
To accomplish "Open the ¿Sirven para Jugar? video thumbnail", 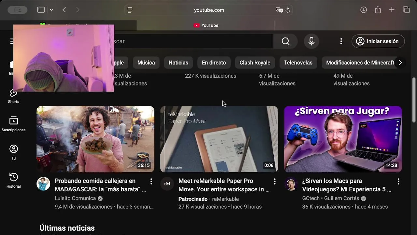I will click(x=343, y=139).
